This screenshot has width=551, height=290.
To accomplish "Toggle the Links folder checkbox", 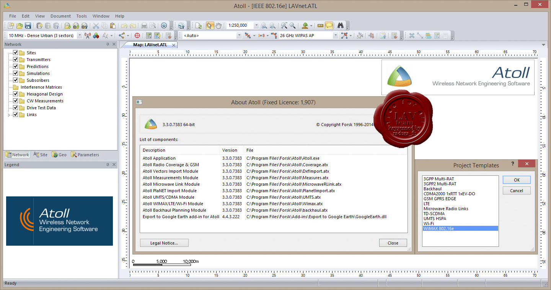I will point(16,115).
